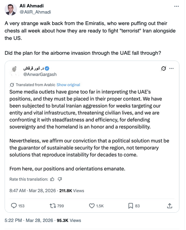This screenshot has width=186, height=230.
Task: Open more options on quoted Gargash tweet
Action: coord(172,68)
